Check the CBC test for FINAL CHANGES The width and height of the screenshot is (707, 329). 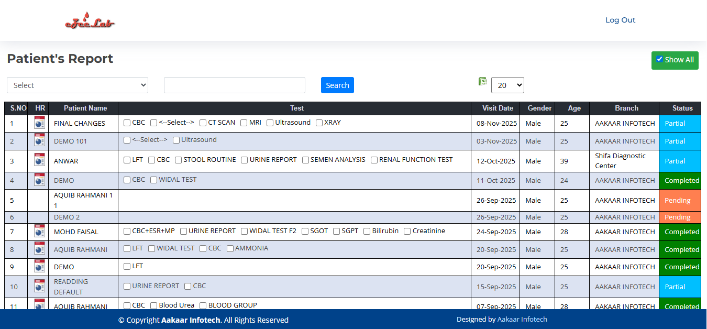point(126,123)
